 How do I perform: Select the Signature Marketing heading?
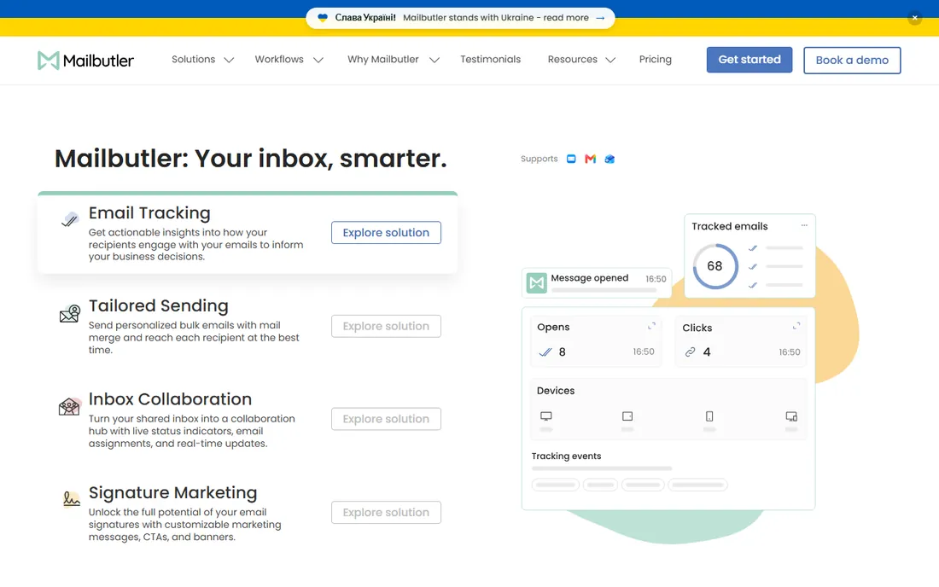[x=173, y=492]
